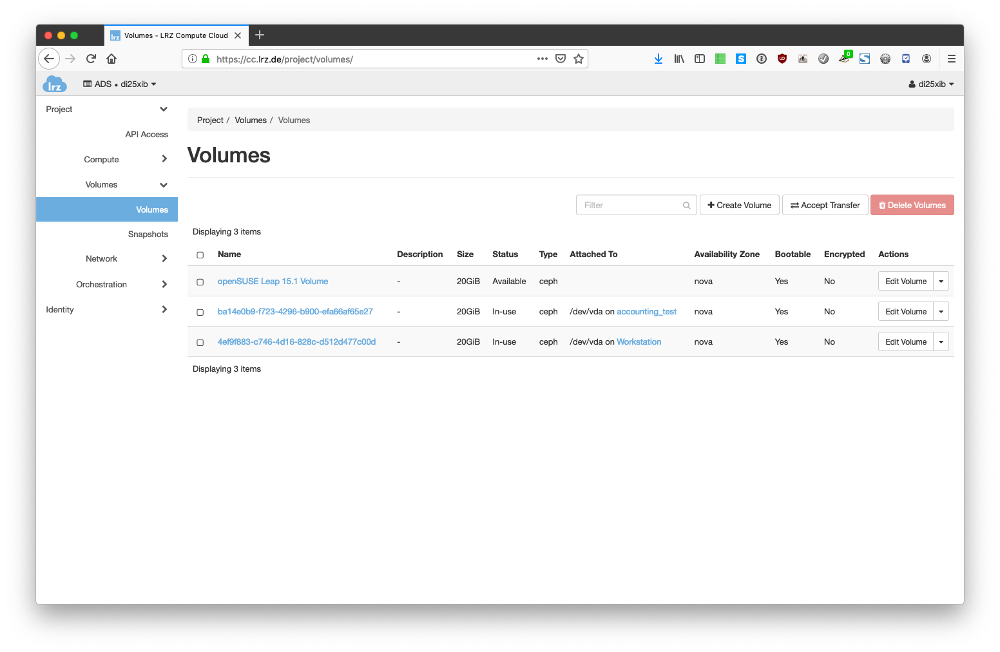The image size is (1000, 652).
Task: Click the LRZ cloud logo
Action: coord(55,84)
